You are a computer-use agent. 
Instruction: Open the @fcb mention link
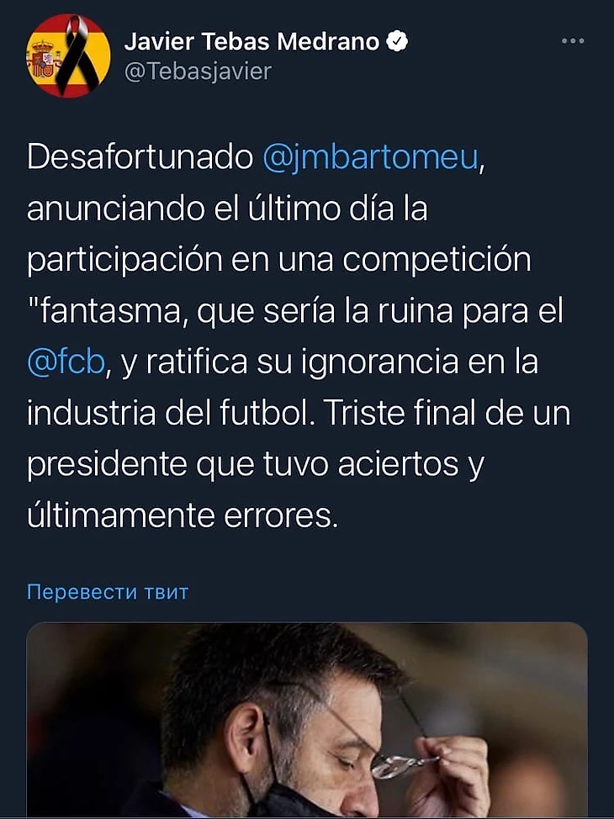66,362
